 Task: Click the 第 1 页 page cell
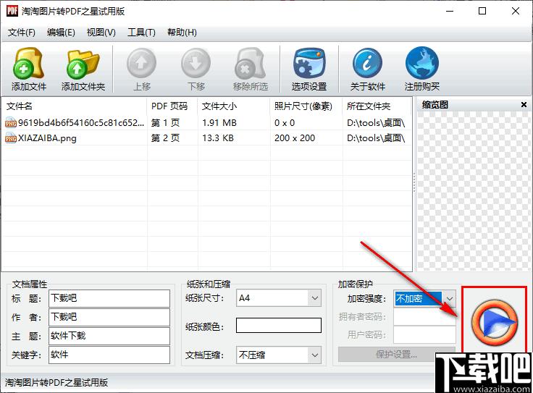click(x=165, y=123)
